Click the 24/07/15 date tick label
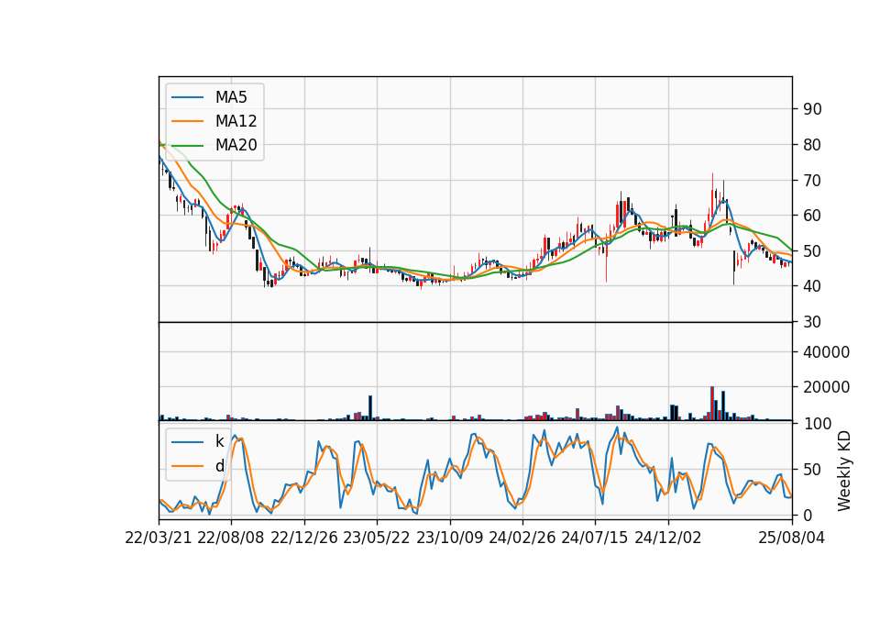Image resolution: width=880 pixels, height=633 pixels. click(595, 538)
